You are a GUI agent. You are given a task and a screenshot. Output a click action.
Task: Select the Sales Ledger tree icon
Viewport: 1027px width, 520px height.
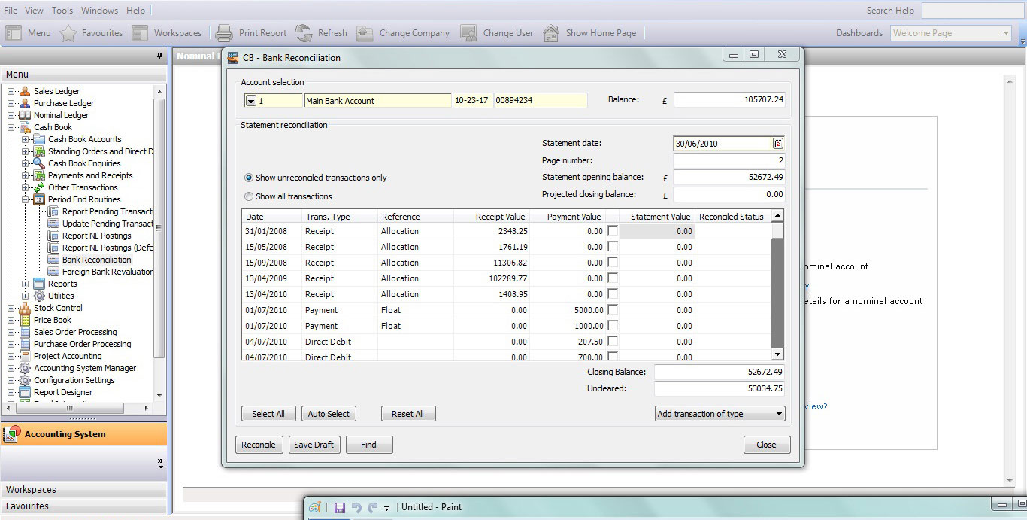coord(25,91)
